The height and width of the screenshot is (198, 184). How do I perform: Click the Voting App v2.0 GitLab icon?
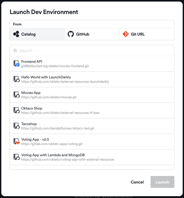click(17, 141)
